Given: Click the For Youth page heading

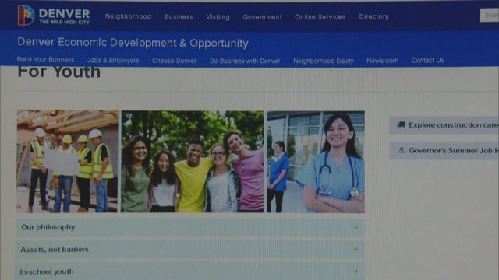Looking at the screenshot, I should pyautogui.click(x=59, y=72).
